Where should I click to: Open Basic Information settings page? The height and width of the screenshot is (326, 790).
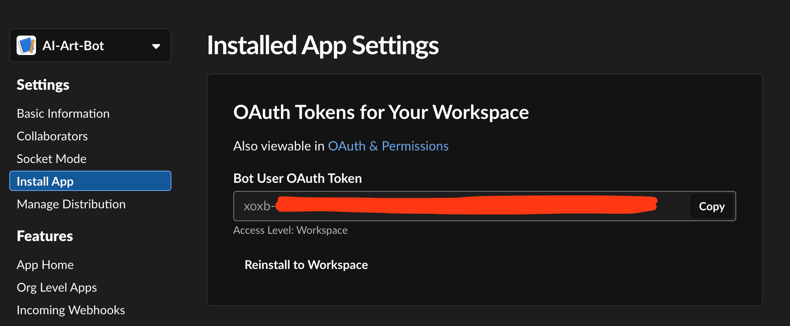63,114
